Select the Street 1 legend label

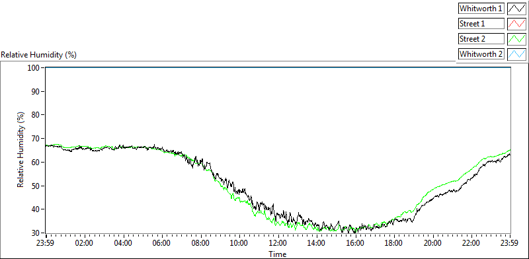481,24
